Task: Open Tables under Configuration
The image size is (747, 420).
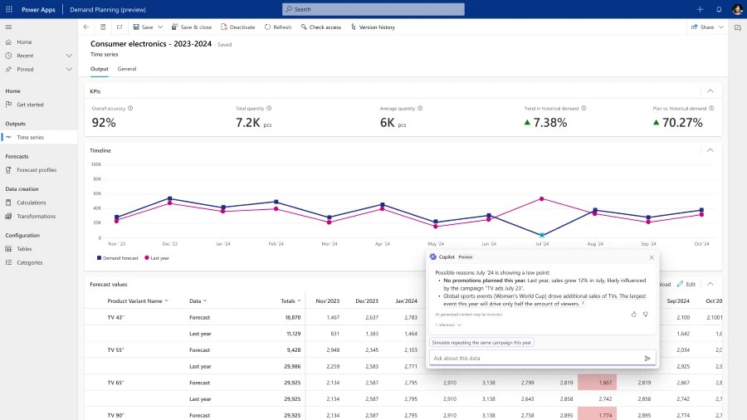Action: point(24,248)
